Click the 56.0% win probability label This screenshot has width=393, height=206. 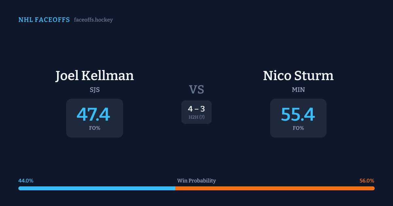click(x=367, y=181)
